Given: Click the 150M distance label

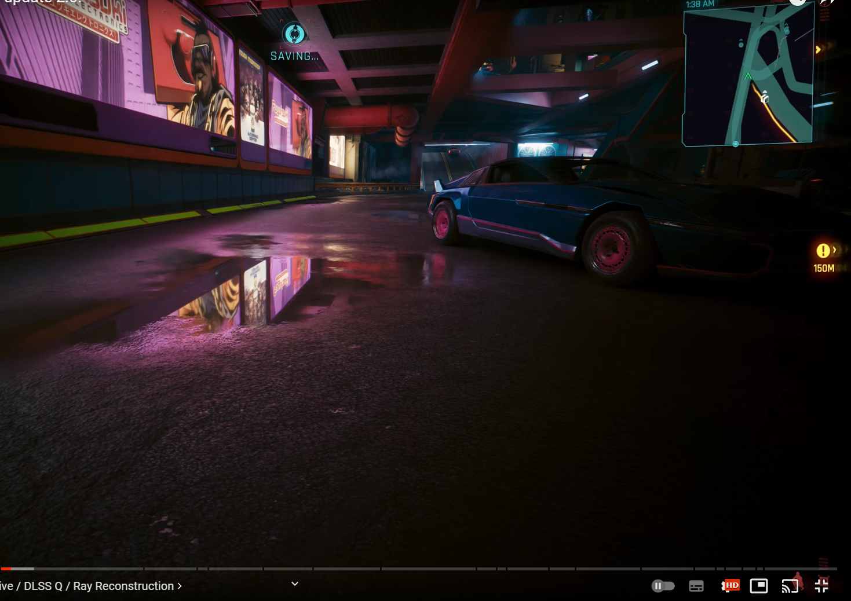Looking at the screenshot, I should click(824, 268).
